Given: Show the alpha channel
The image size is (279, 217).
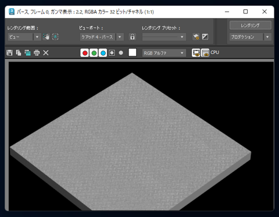Looking at the screenshot, I should tap(112, 53).
